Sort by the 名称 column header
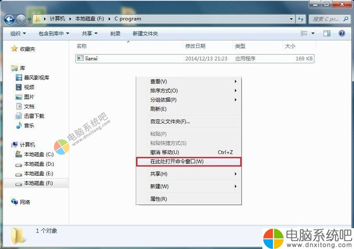 click(82, 46)
